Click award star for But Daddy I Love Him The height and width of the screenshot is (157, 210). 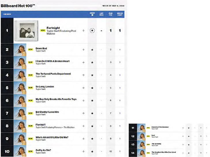[92, 114]
